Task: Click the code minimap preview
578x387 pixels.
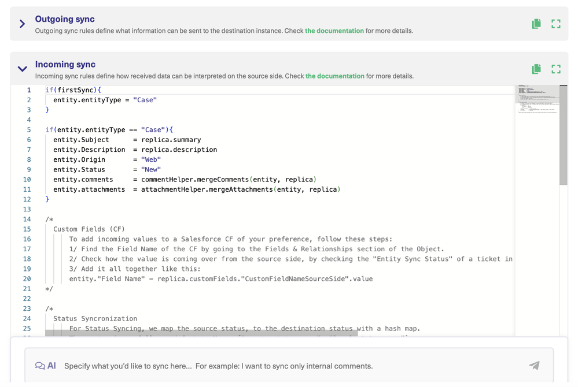Action: pyautogui.click(x=537, y=99)
